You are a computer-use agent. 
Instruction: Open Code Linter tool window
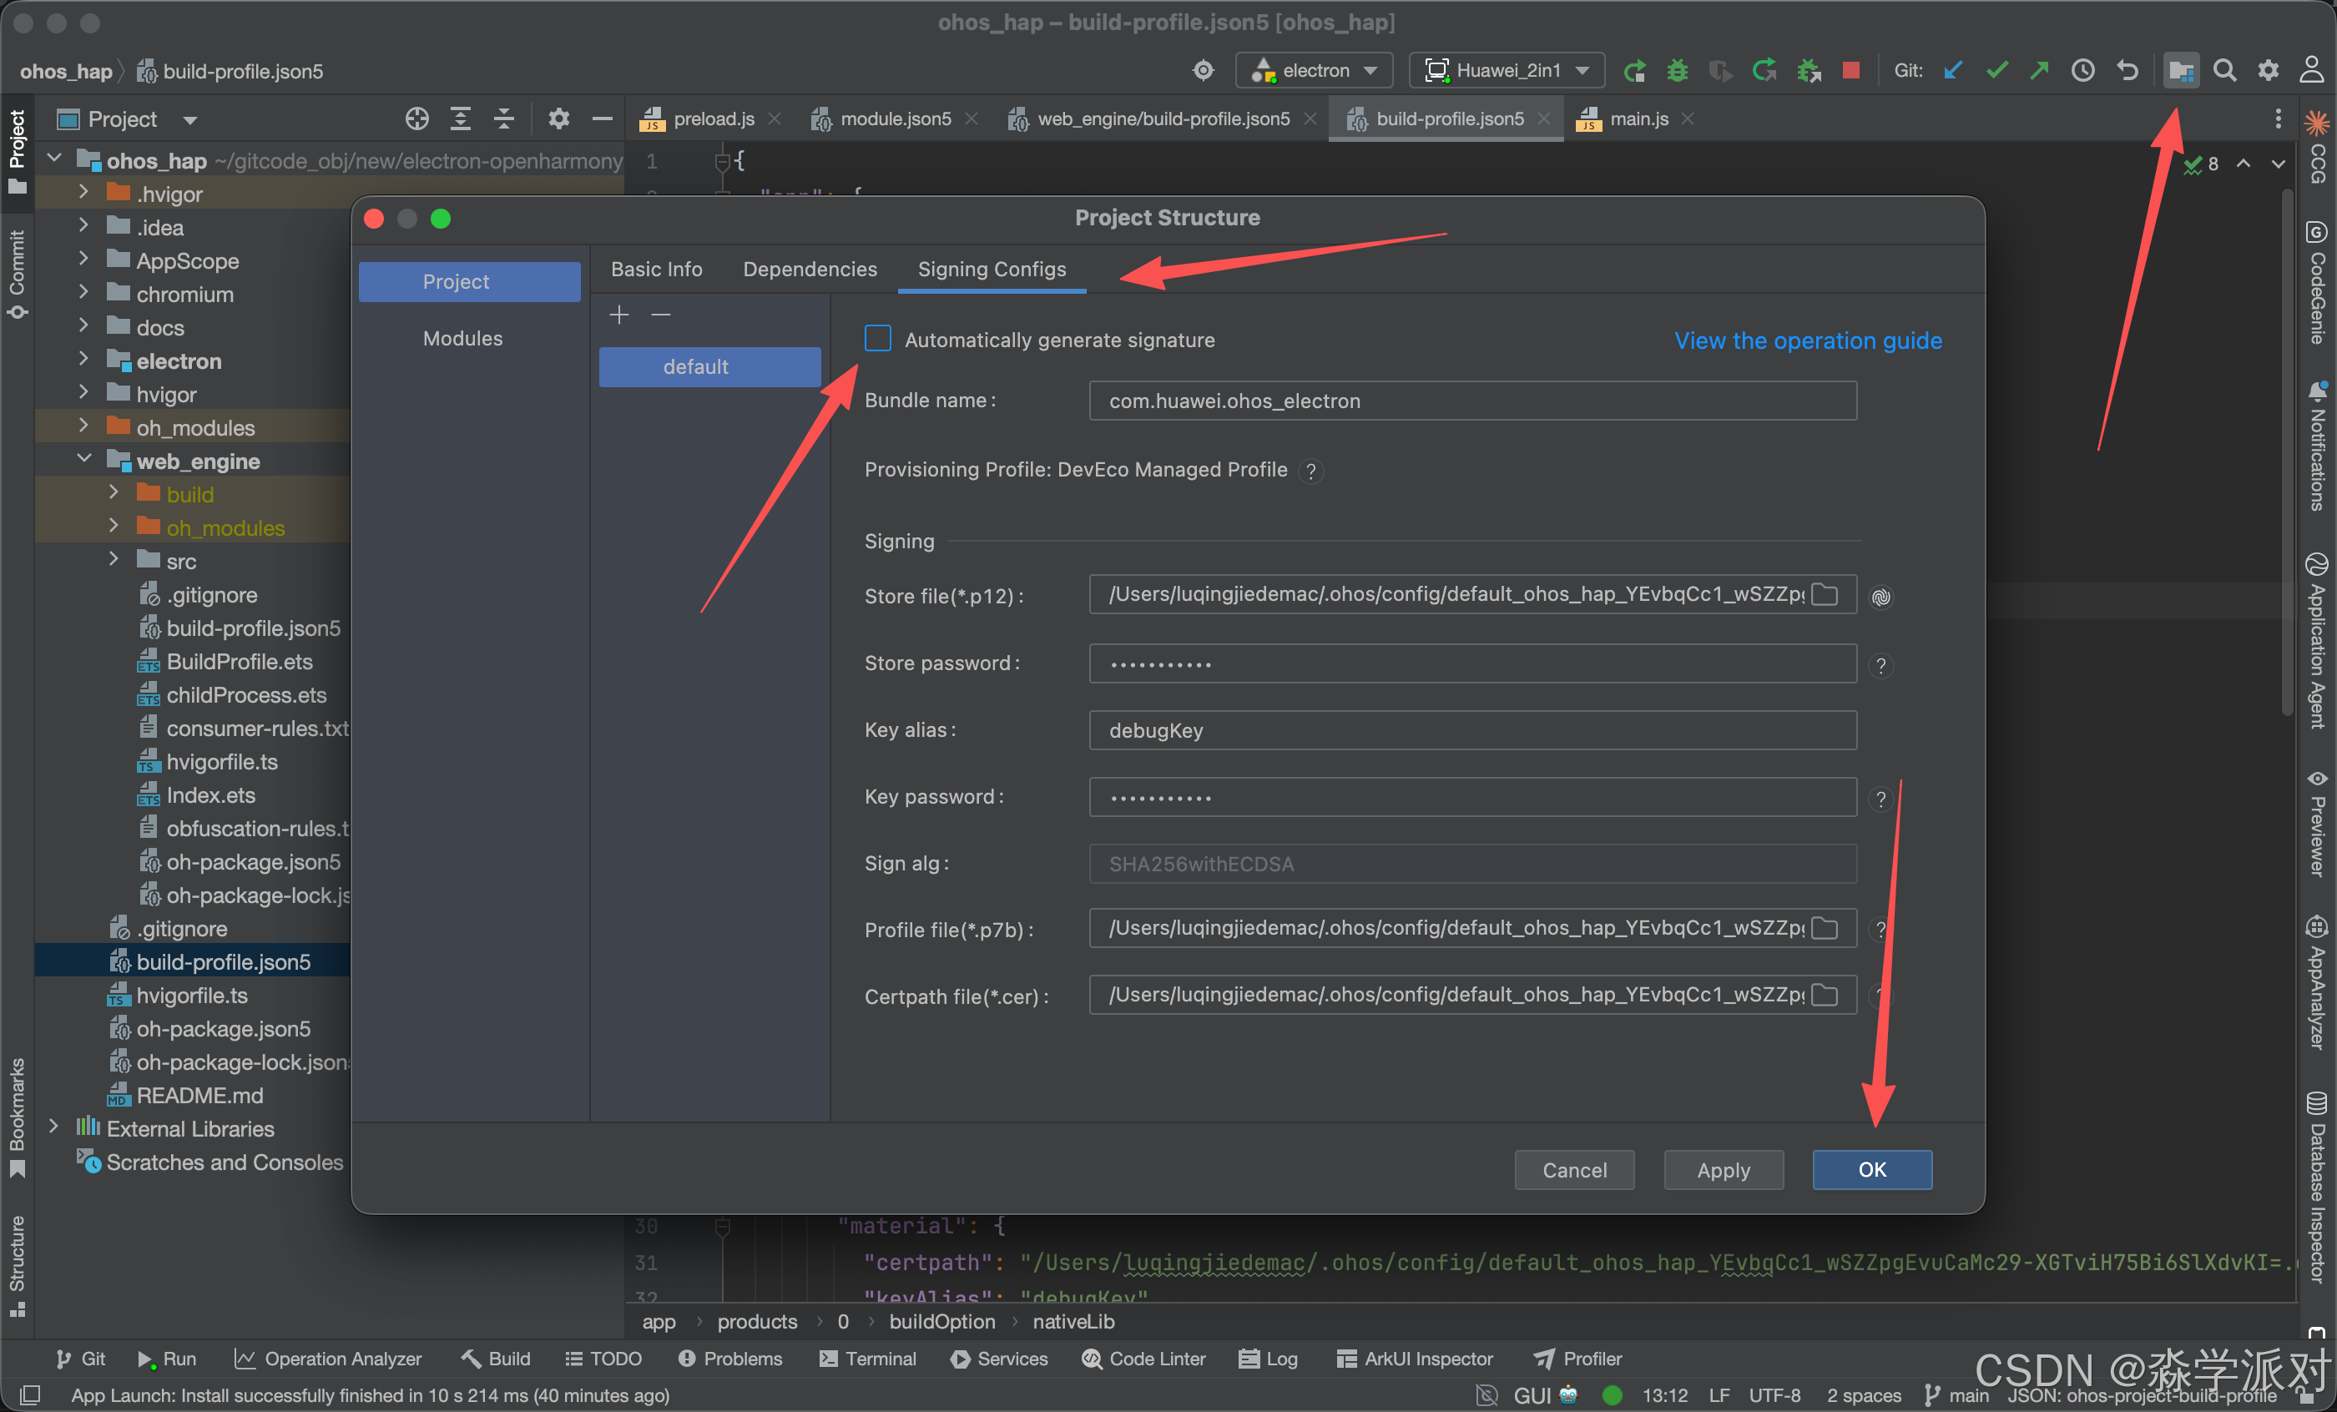click(x=1143, y=1359)
